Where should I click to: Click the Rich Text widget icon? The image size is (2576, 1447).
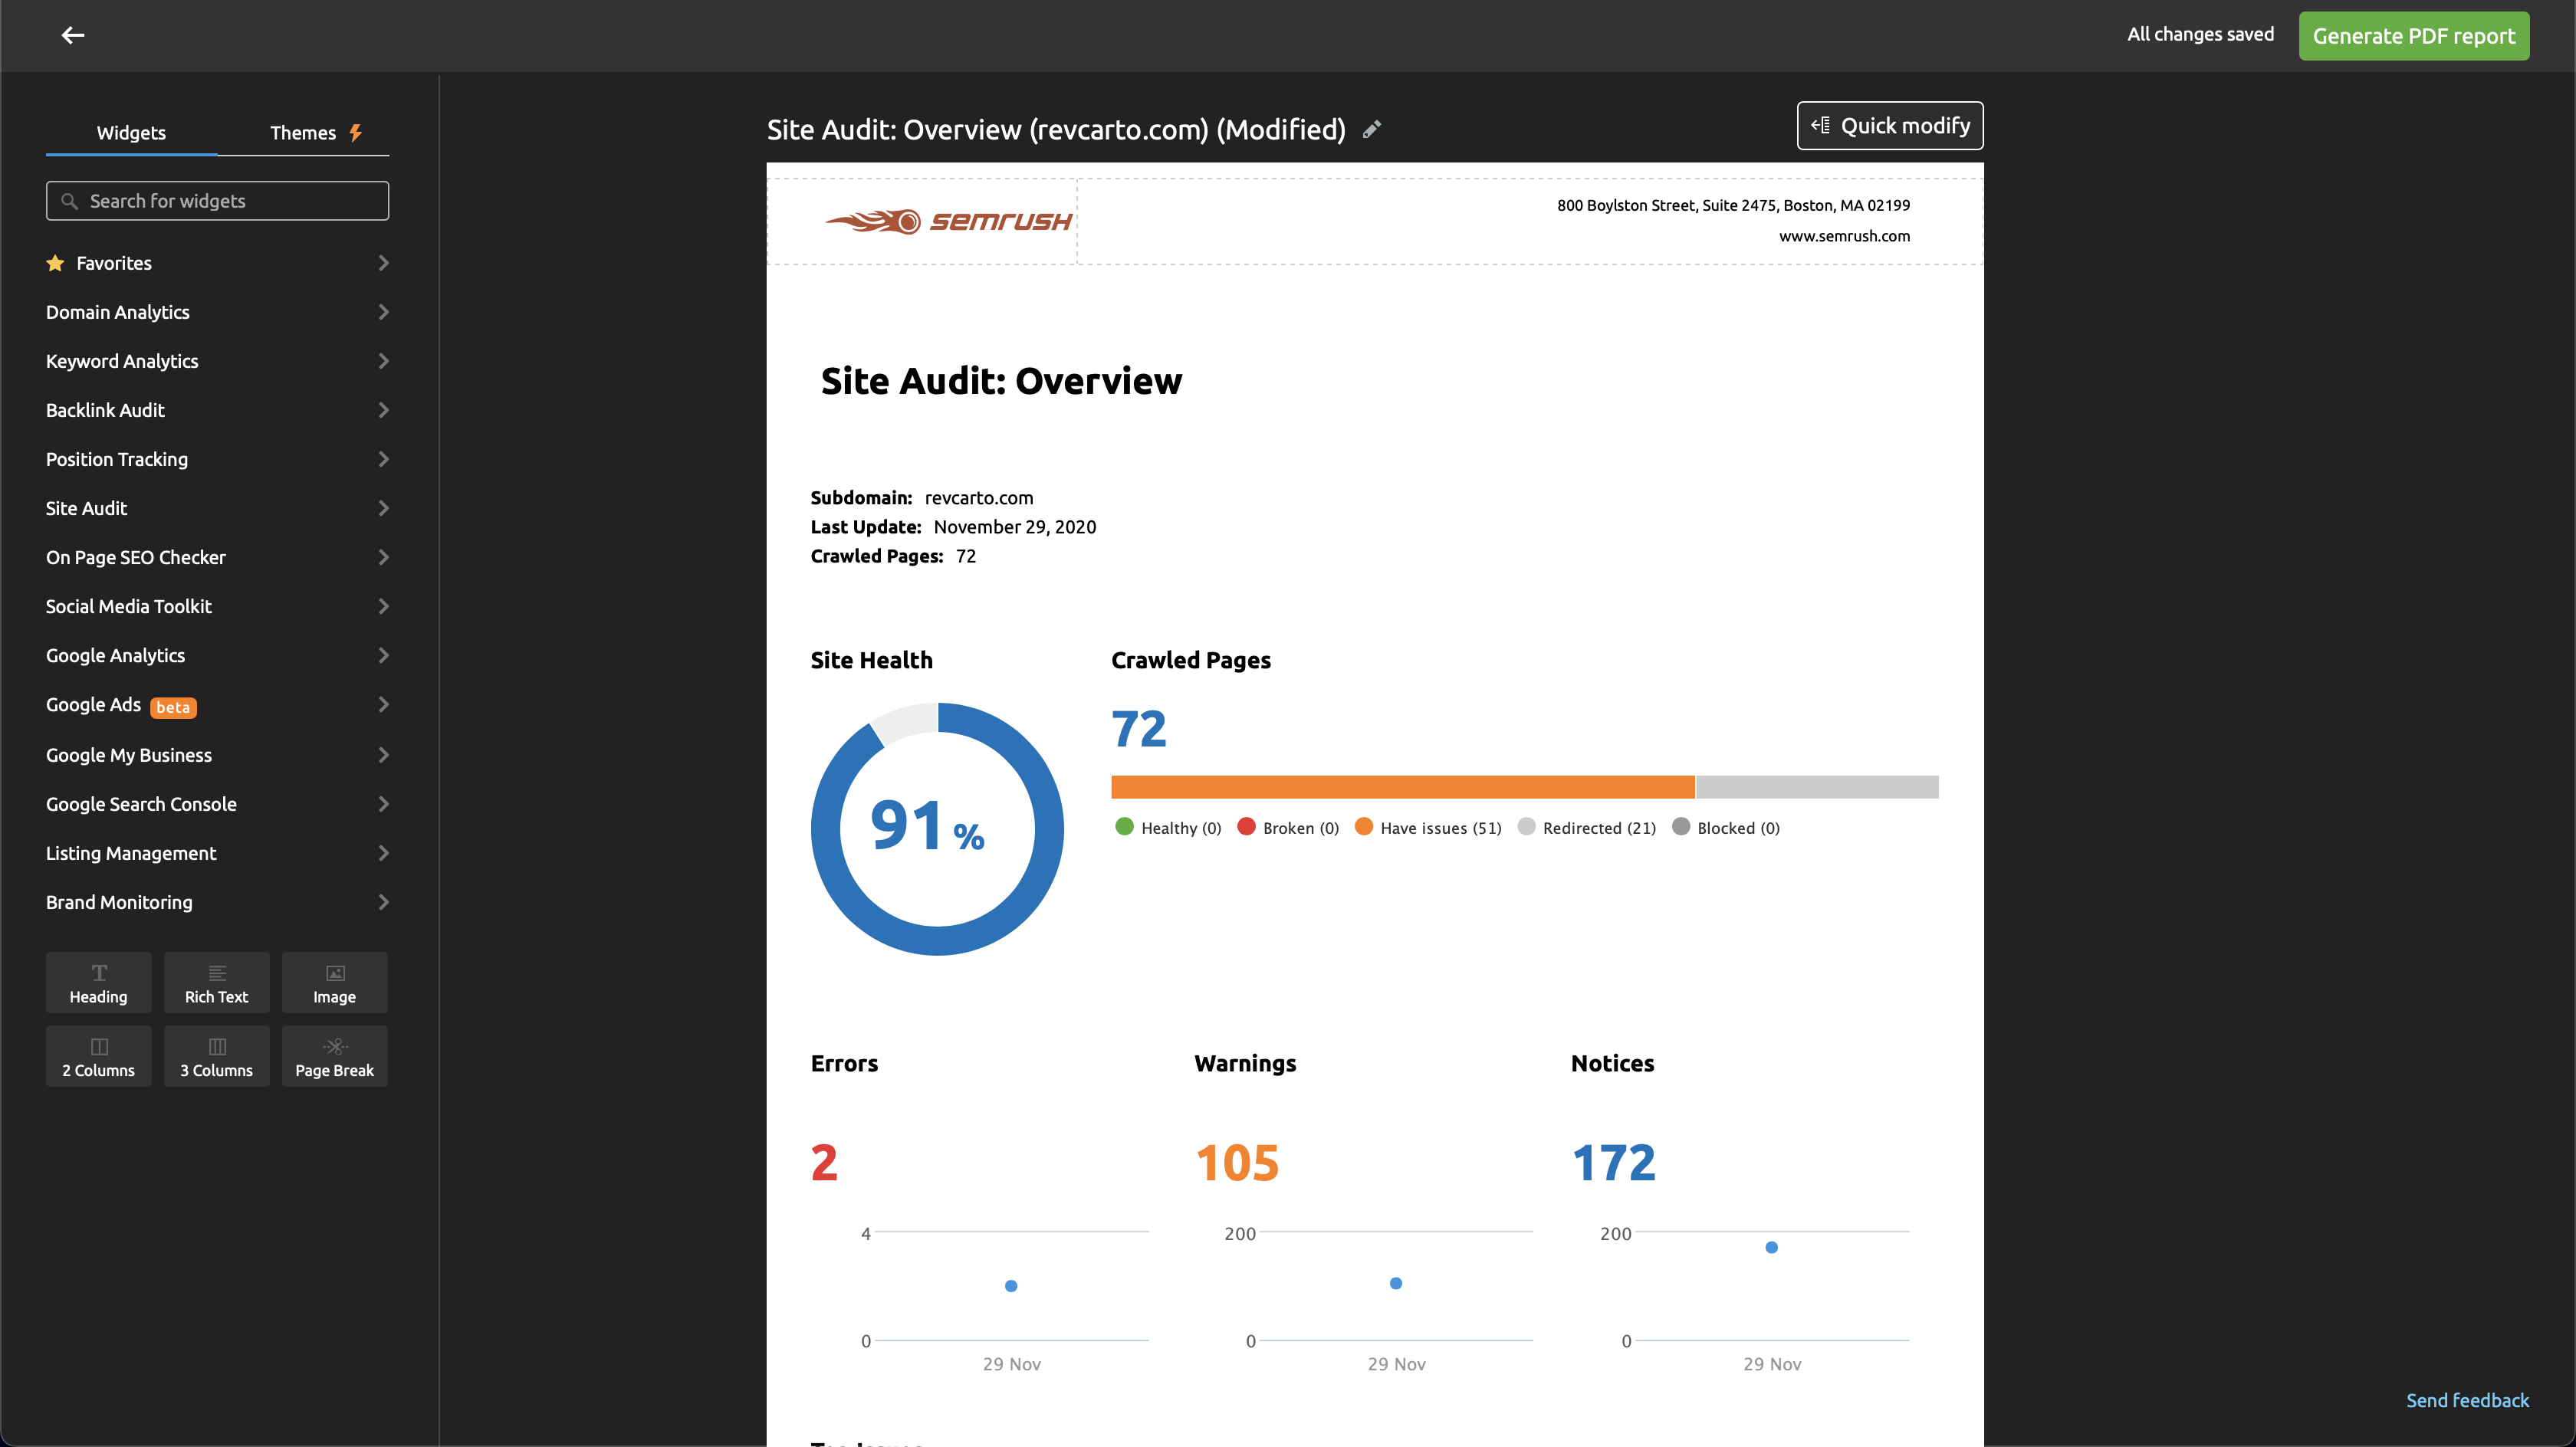click(216, 982)
